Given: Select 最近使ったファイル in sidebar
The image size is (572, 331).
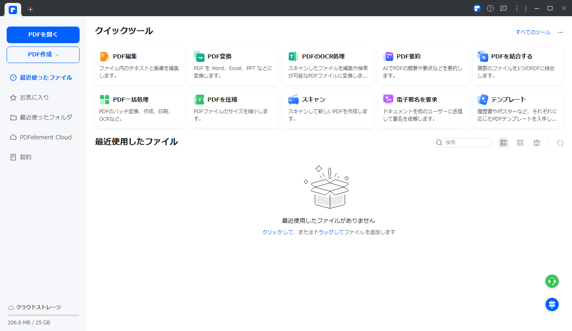Looking at the screenshot, I should [41, 78].
